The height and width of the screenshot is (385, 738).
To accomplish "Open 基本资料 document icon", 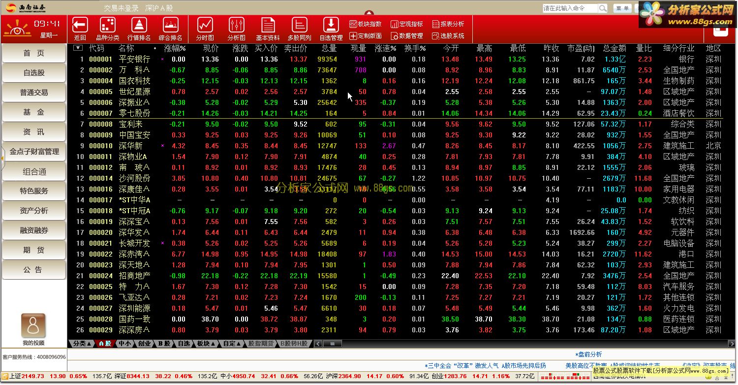I will (x=268, y=25).
